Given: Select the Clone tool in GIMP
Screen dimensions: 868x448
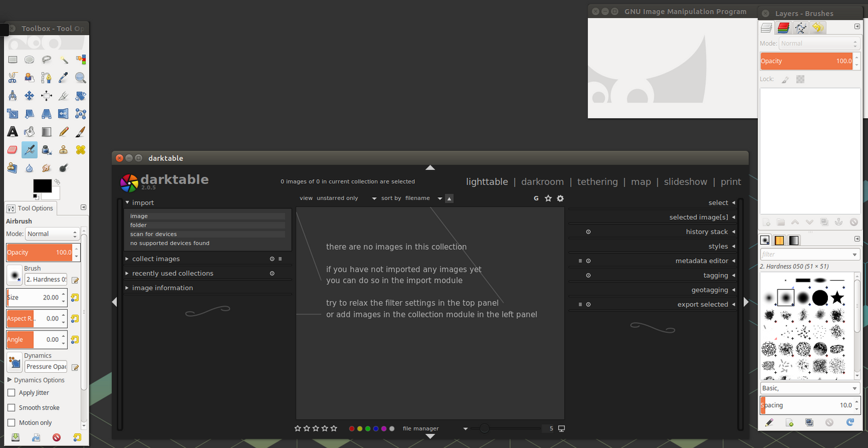Looking at the screenshot, I should coord(63,150).
